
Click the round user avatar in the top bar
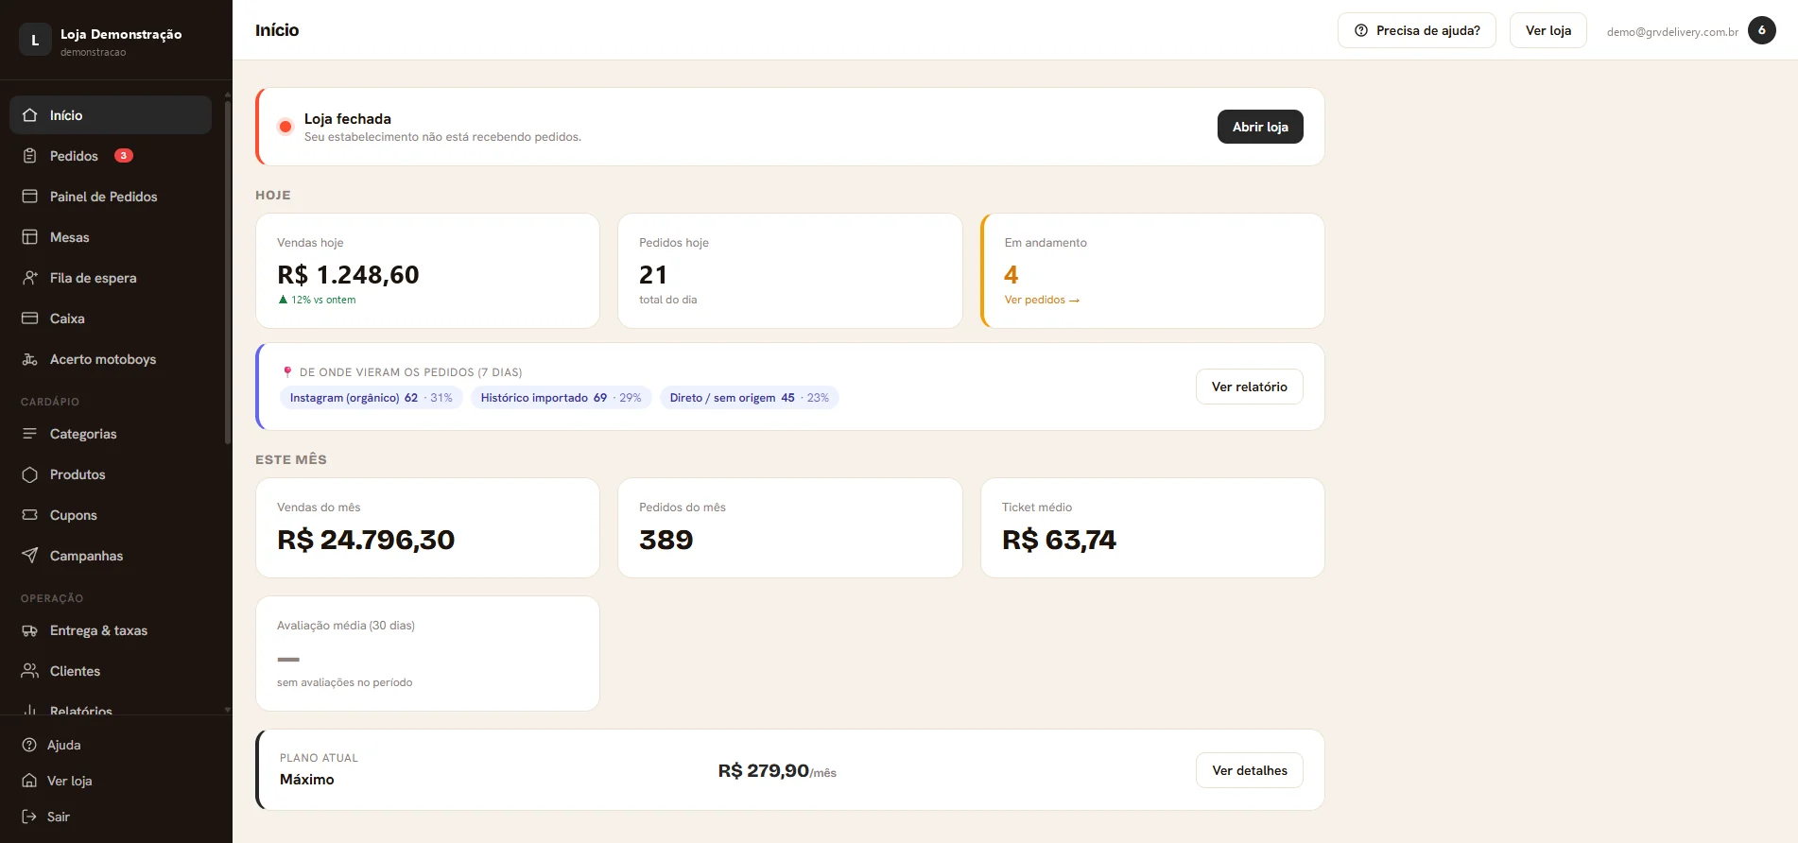click(1762, 30)
